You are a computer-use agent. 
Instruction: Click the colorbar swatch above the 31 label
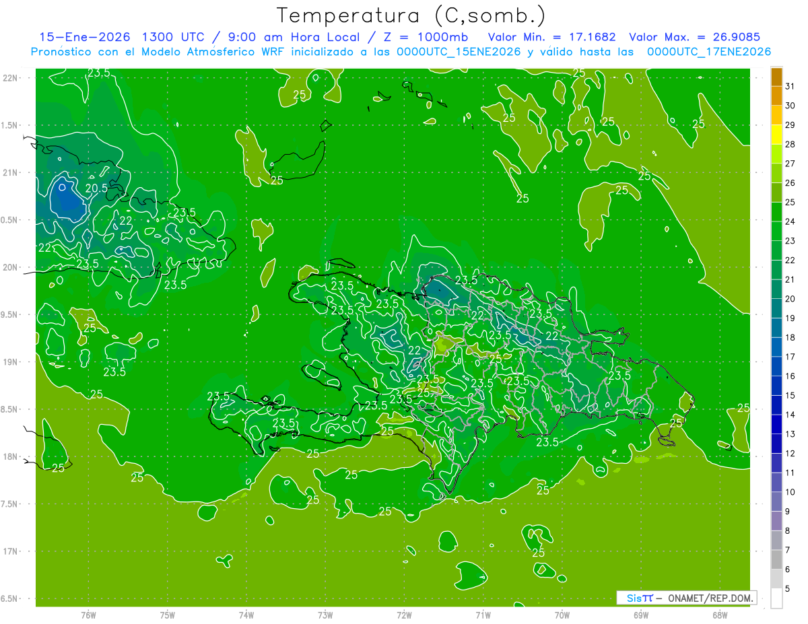[x=776, y=76]
